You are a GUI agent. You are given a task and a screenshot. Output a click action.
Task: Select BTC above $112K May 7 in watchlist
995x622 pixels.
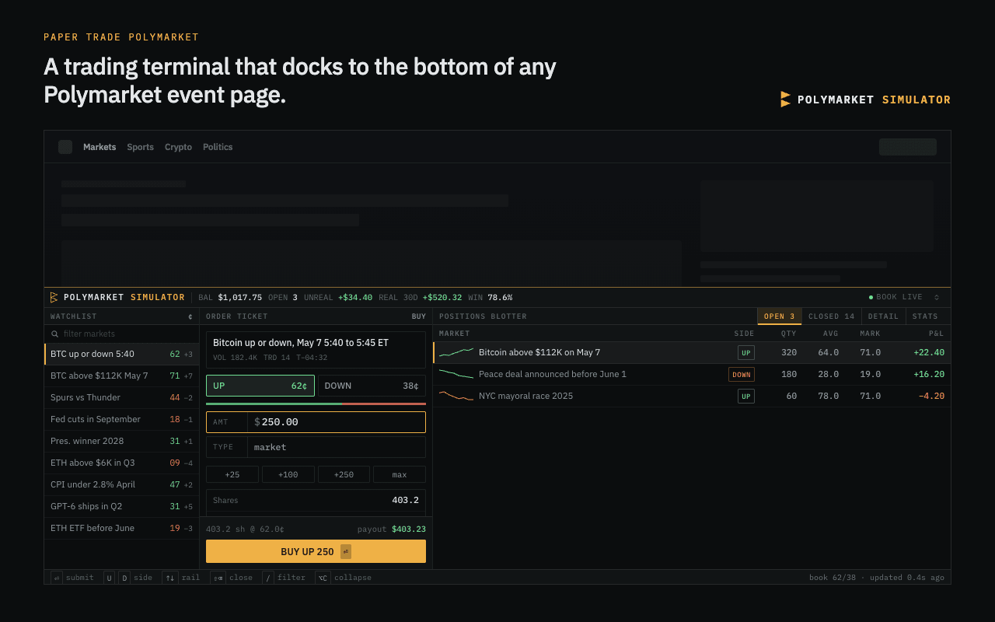(x=122, y=376)
